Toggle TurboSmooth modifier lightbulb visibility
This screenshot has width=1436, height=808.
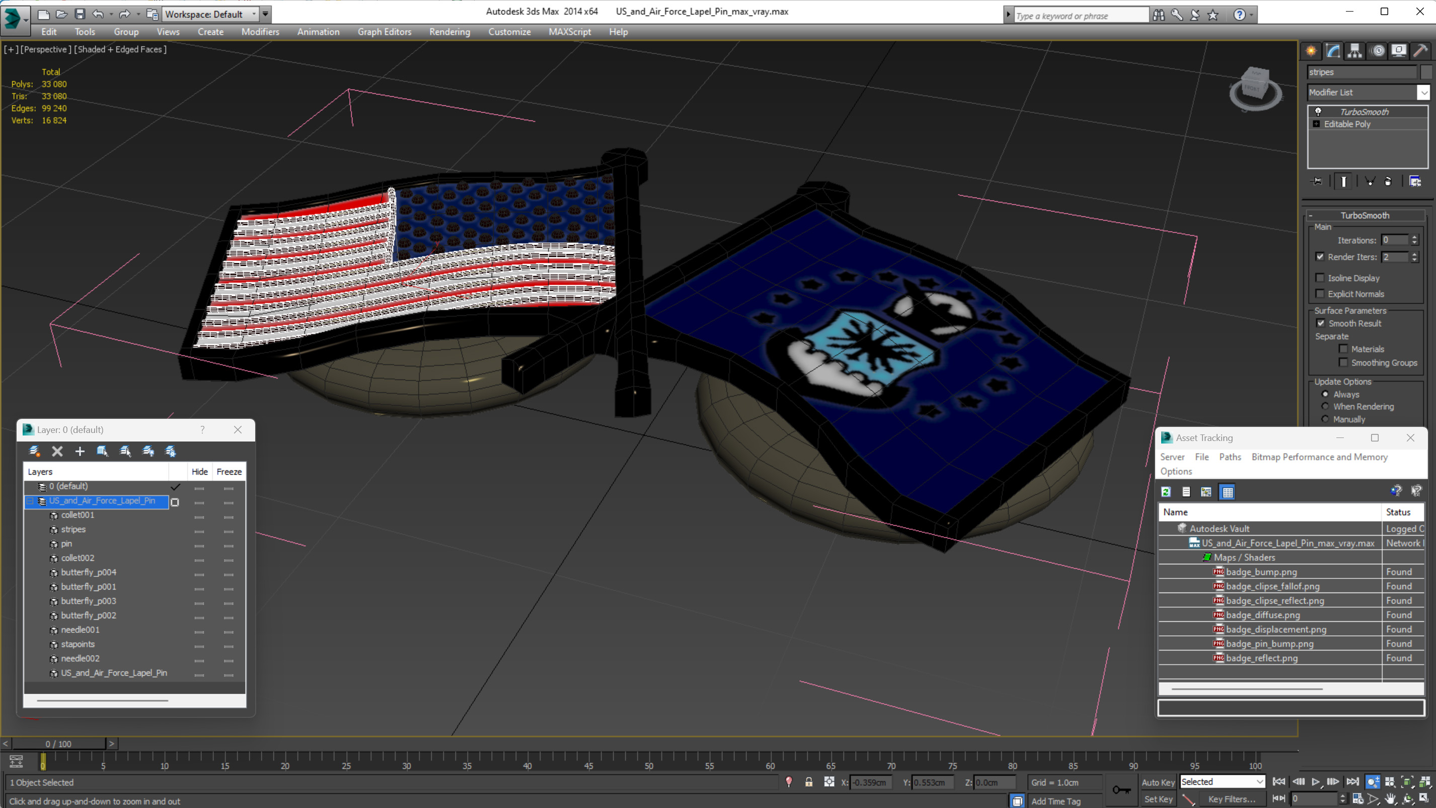(x=1318, y=112)
